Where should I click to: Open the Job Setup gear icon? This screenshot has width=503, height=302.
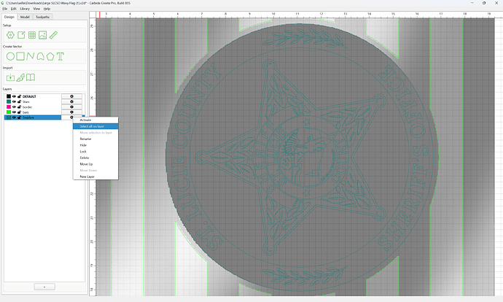pyautogui.click(x=11, y=35)
